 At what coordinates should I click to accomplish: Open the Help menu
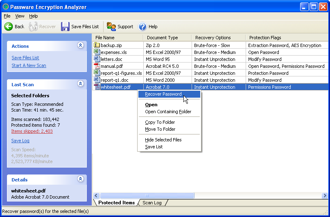34,16
